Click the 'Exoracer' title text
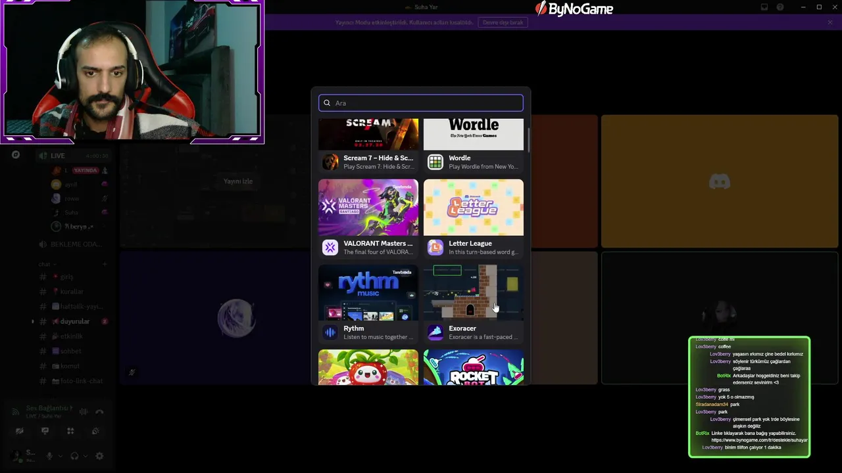 [462, 328]
